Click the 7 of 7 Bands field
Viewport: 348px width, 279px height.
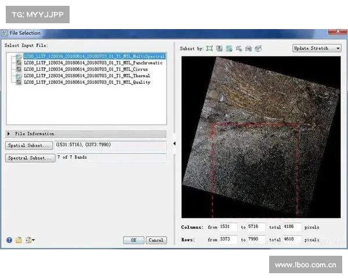pos(111,158)
